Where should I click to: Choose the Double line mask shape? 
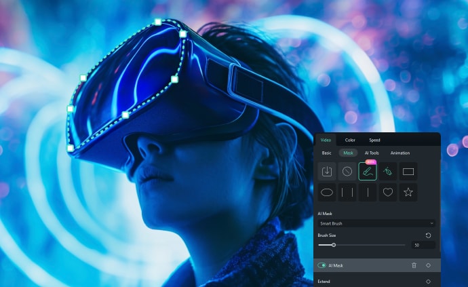tap(347, 192)
